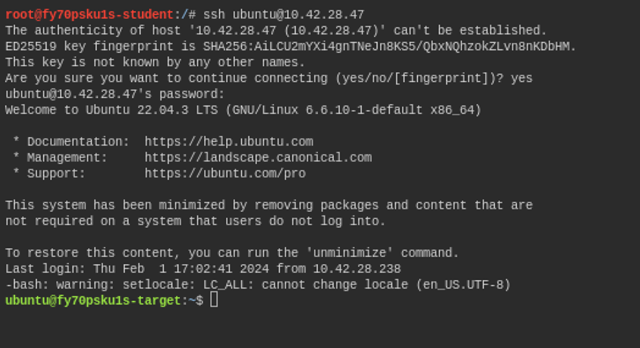This screenshot has width=640, height=348.
Task: Click the https://ubuntu.com/pro support link
Action: pyautogui.click(x=225, y=173)
